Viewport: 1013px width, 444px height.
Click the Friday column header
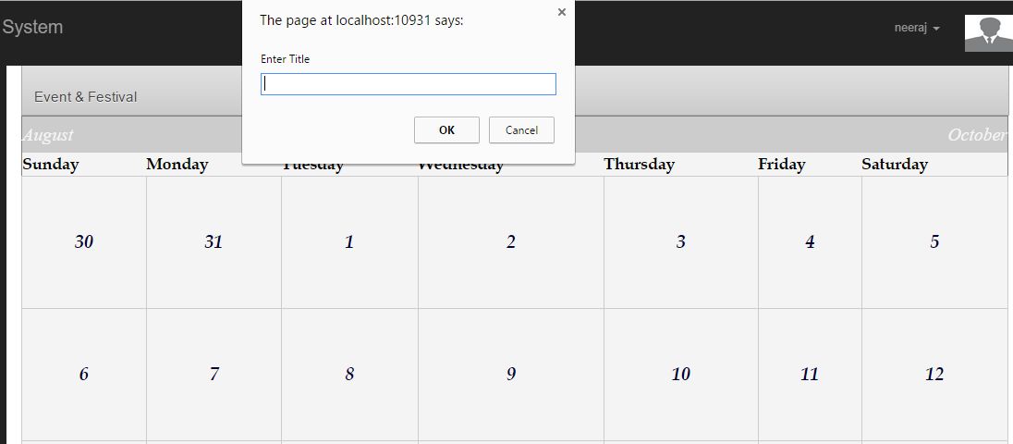coord(782,164)
